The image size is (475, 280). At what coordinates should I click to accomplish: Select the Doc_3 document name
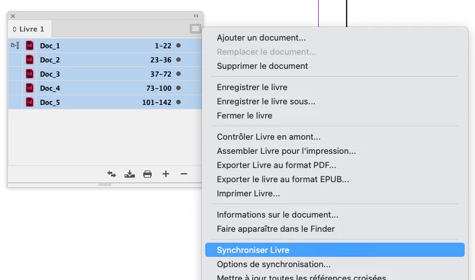pos(50,74)
